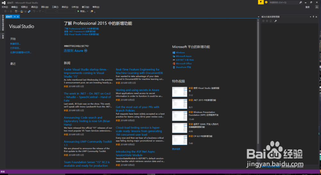Click the Microsoft Azure platform link
The height and width of the screenshot is (175, 321).
[x=184, y=56]
